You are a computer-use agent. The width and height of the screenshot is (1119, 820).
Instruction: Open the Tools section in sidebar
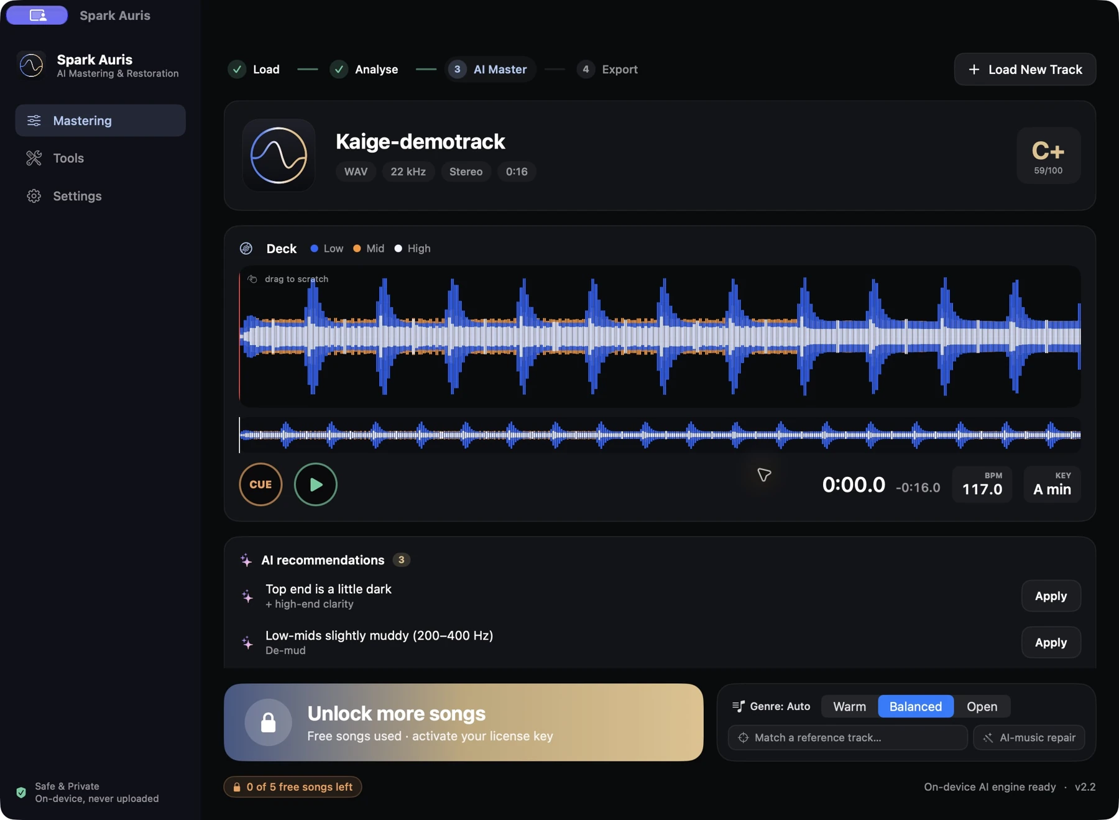tap(100, 159)
